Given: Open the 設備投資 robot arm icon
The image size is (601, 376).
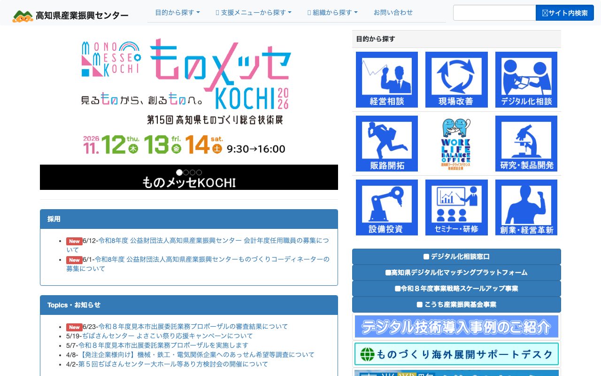Looking at the screenshot, I should (387, 207).
